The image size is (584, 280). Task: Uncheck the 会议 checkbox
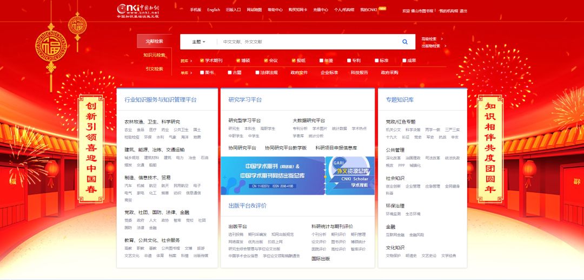click(266, 60)
